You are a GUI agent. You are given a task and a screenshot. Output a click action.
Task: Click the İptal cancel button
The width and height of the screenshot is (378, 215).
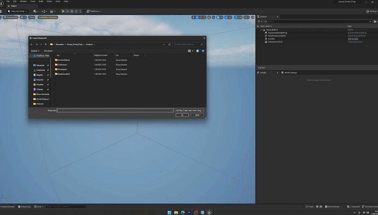click(197, 115)
